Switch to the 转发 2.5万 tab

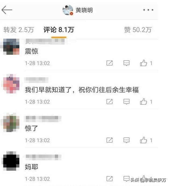point(19,30)
